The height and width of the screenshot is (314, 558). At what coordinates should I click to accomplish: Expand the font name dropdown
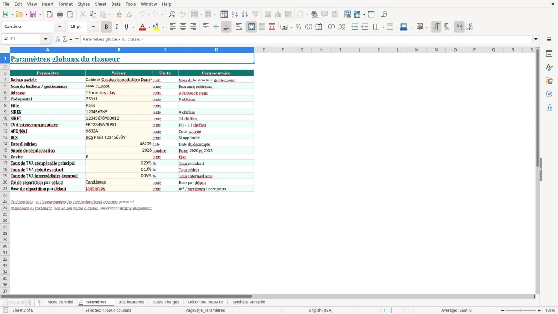point(60,27)
